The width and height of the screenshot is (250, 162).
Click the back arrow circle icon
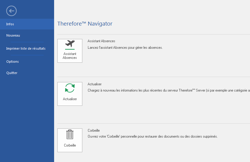pos(11,11)
